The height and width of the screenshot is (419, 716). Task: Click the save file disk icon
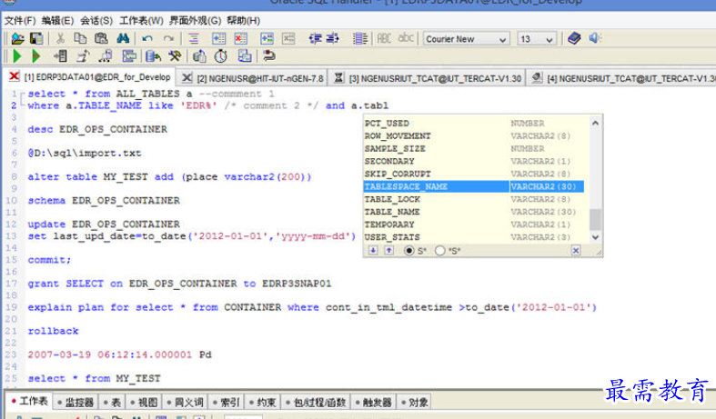[36, 39]
